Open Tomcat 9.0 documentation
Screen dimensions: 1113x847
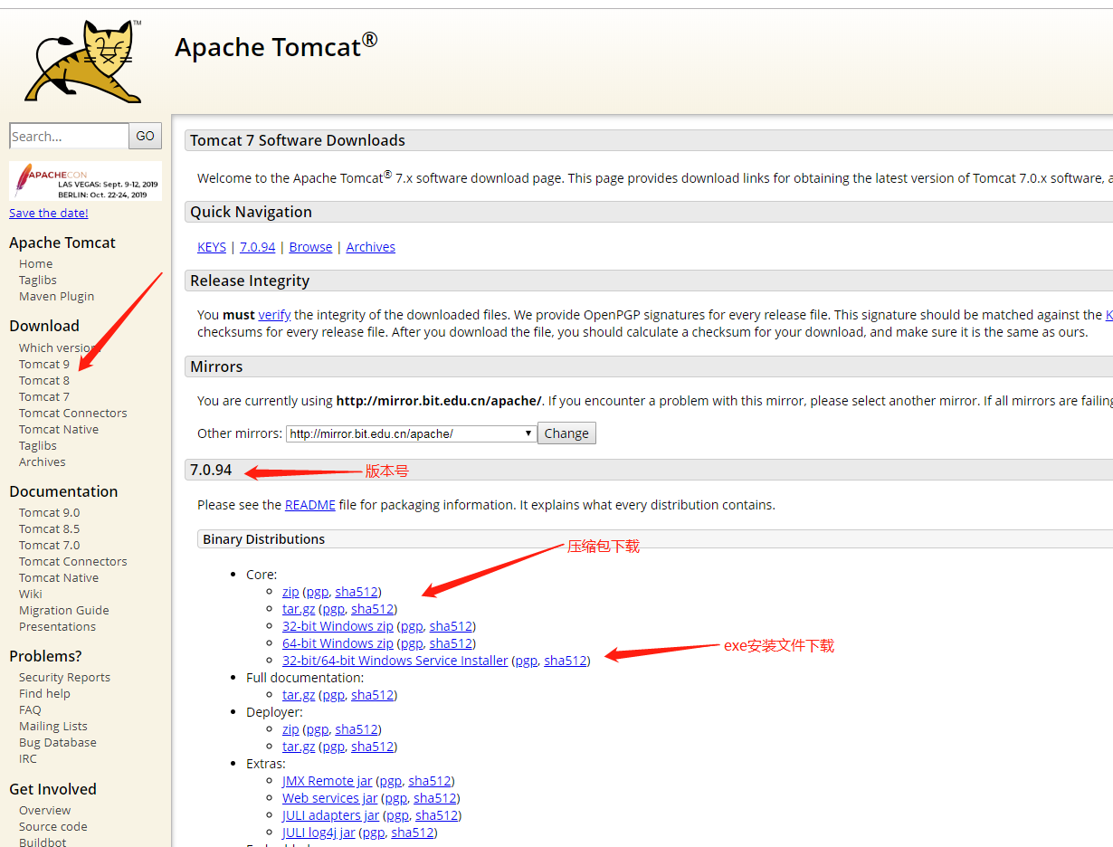[50, 512]
